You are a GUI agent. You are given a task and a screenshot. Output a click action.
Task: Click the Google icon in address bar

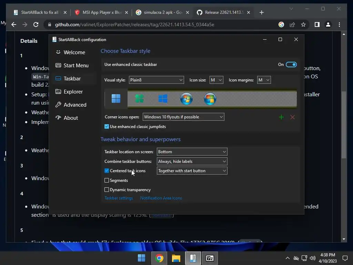pyautogui.click(x=281, y=24)
